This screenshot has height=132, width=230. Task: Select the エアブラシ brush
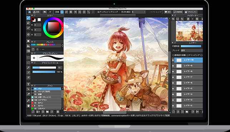46,100
